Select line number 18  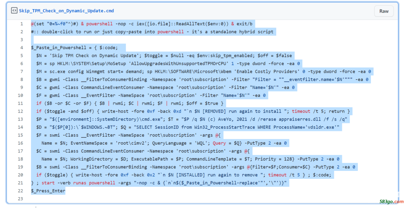(x=21, y=159)
